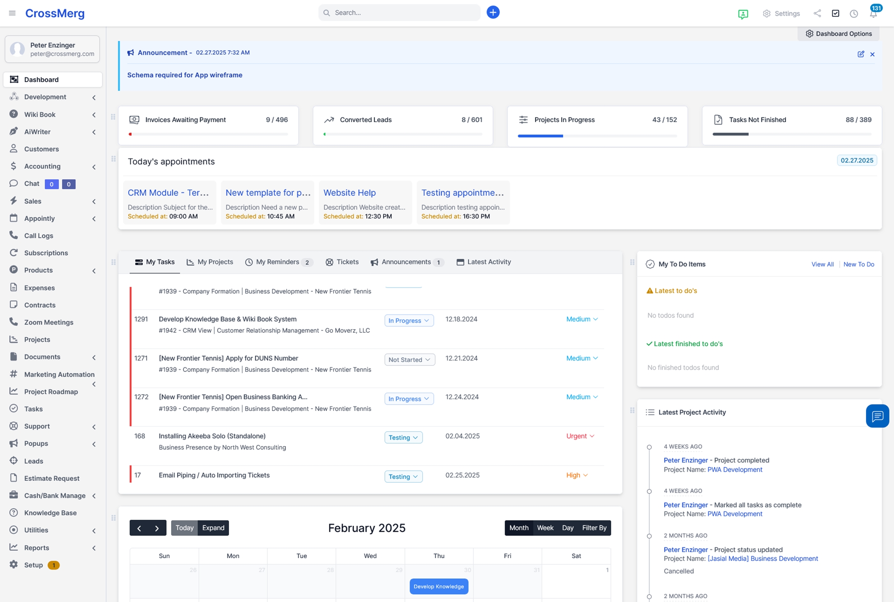Screen dimensions: 894x602
Task: Open Dashboard Options button
Action: (838, 34)
